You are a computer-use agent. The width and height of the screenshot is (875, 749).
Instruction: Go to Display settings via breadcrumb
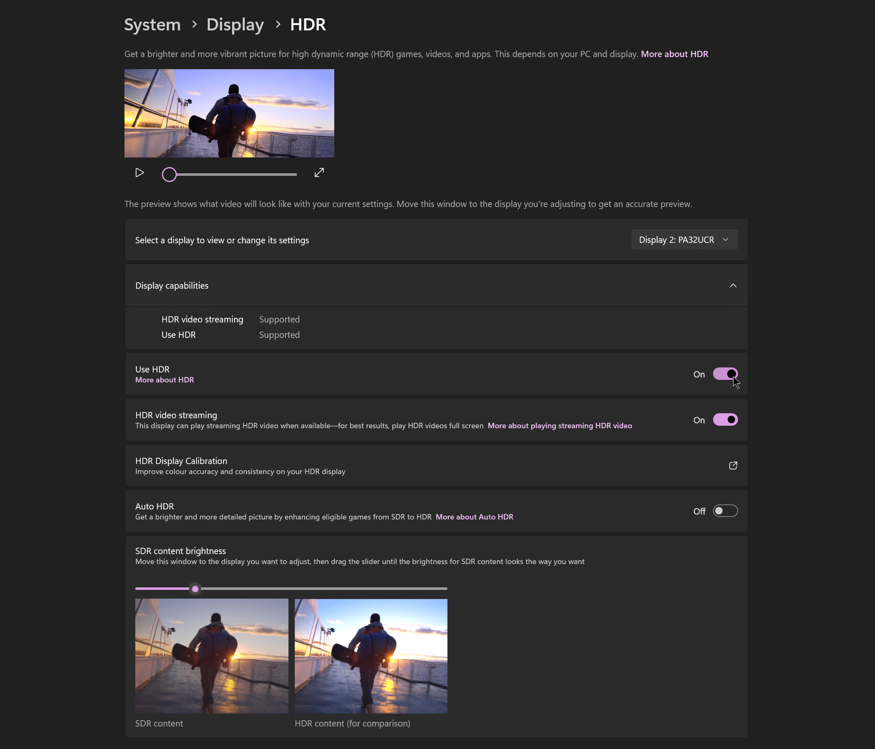pyautogui.click(x=235, y=25)
